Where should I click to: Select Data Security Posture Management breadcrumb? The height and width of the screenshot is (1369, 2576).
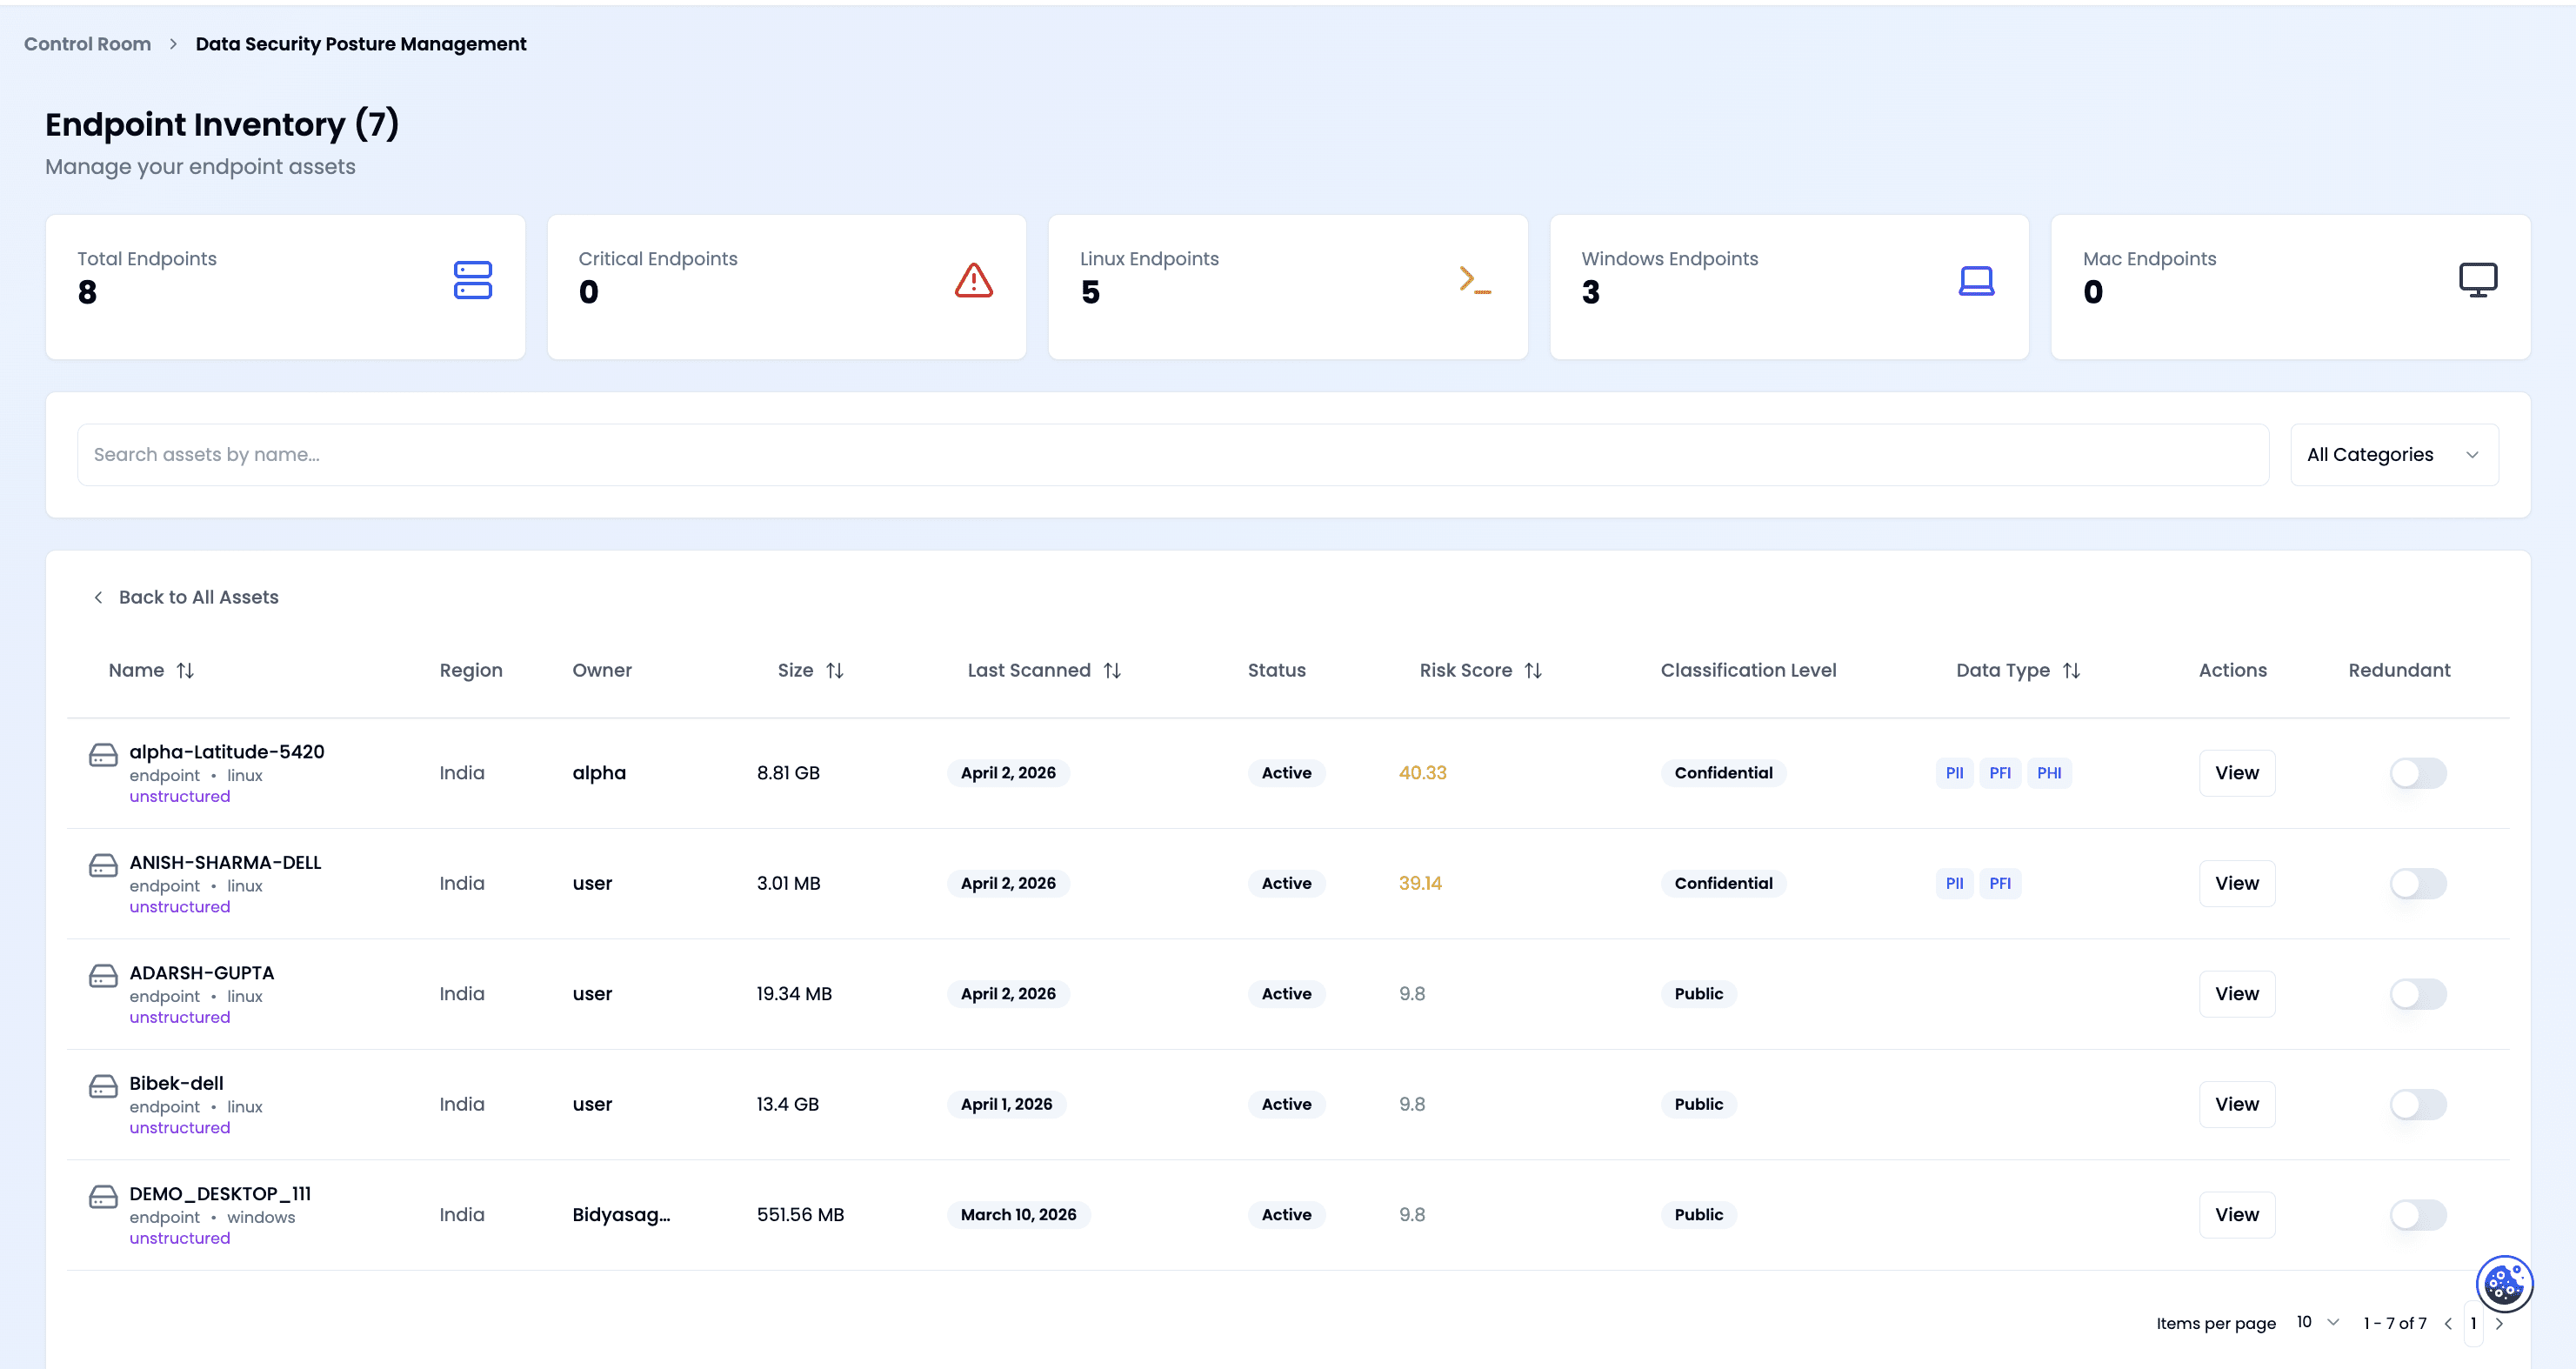tap(360, 44)
